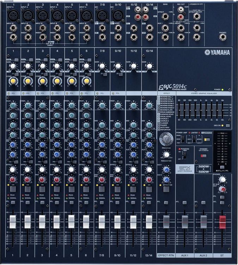Click the channel 4 blue AUX 1 knob
238x265 pixels.
pos(57,145)
